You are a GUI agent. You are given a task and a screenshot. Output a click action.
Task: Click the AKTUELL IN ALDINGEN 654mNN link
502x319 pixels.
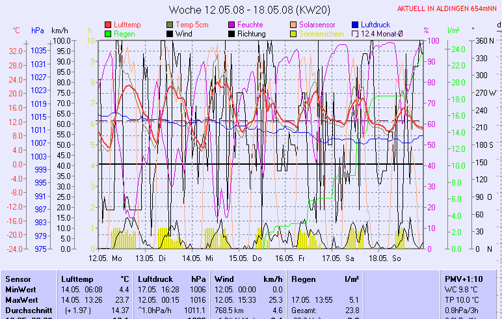click(x=447, y=8)
